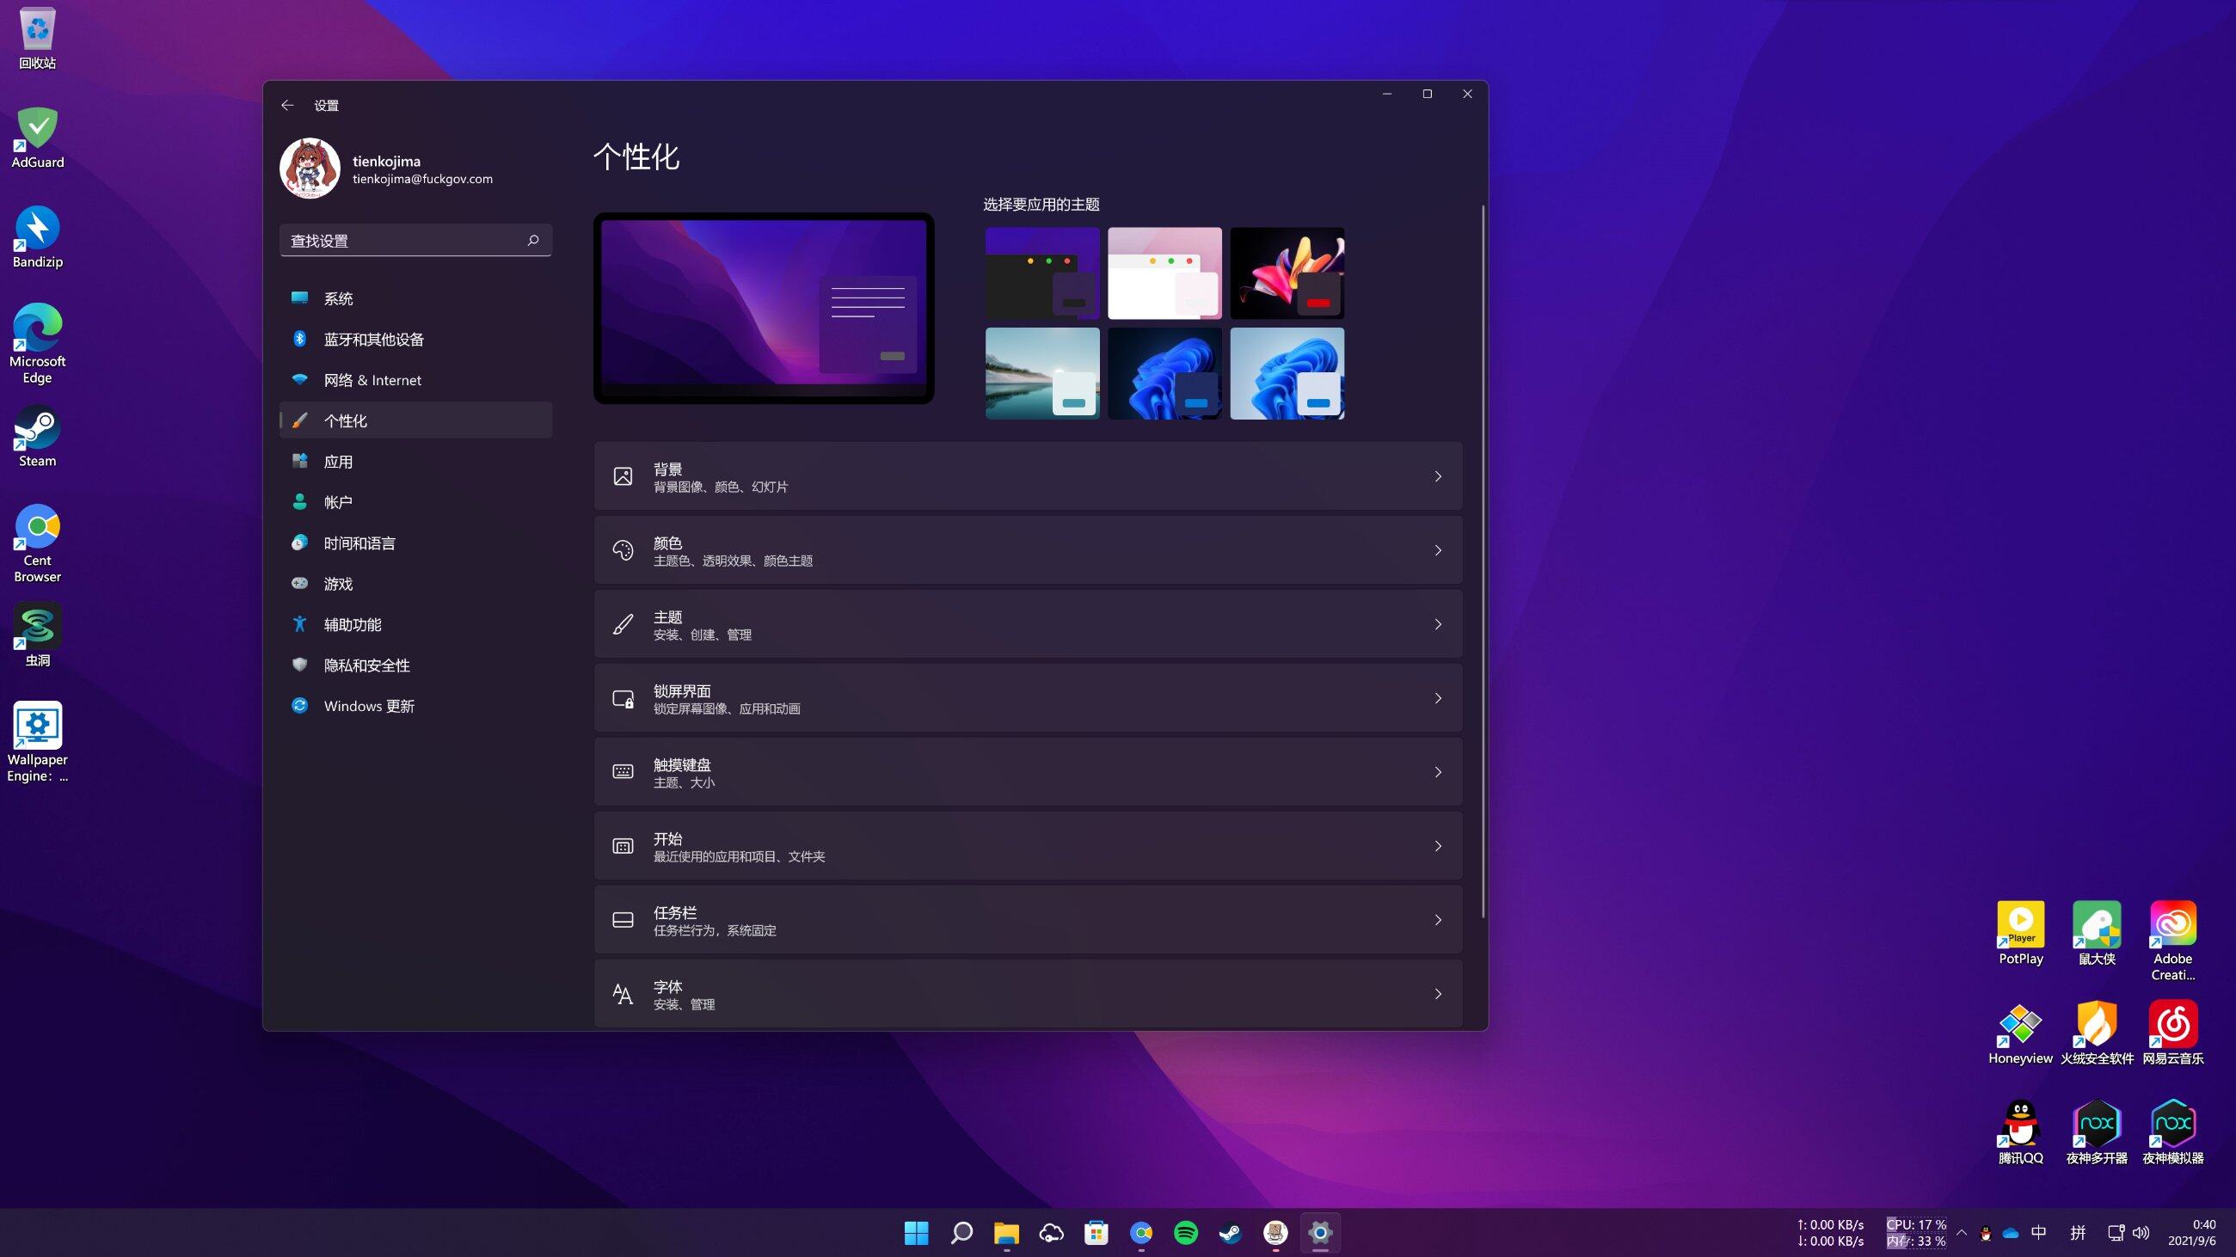Click the lock screen icon in the 锁屏界面 row

pos(623,698)
